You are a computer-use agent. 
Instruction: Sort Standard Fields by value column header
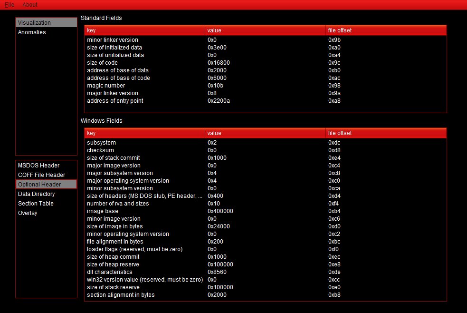pos(266,30)
